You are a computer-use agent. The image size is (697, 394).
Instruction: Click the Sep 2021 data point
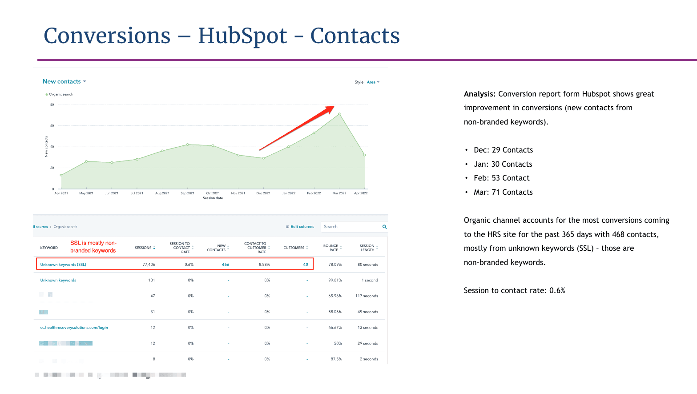coord(188,145)
